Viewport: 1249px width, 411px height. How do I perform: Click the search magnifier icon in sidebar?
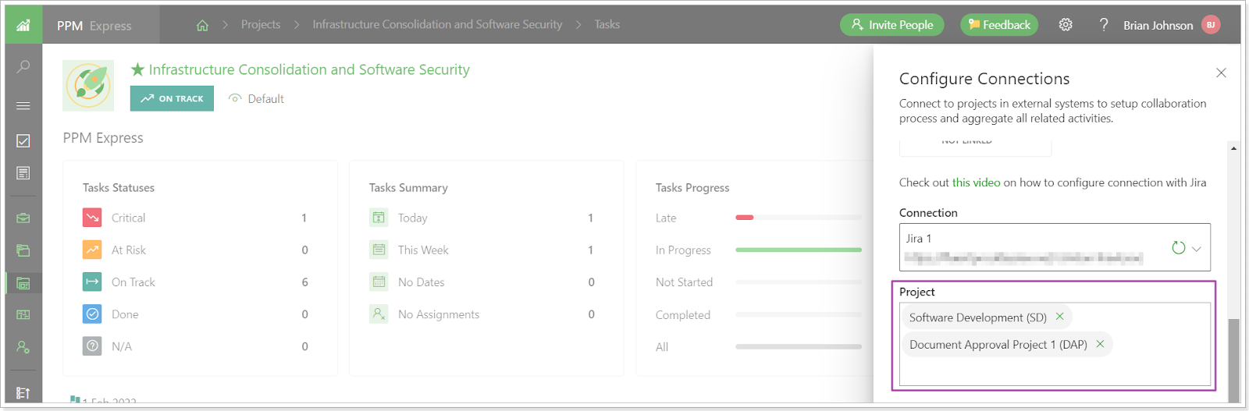(x=23, y=66)
